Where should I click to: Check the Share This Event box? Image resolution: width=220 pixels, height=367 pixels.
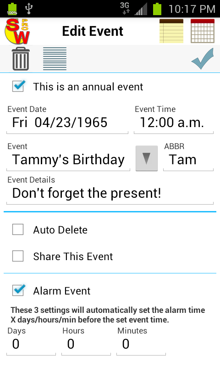click(x=18, y=256)
